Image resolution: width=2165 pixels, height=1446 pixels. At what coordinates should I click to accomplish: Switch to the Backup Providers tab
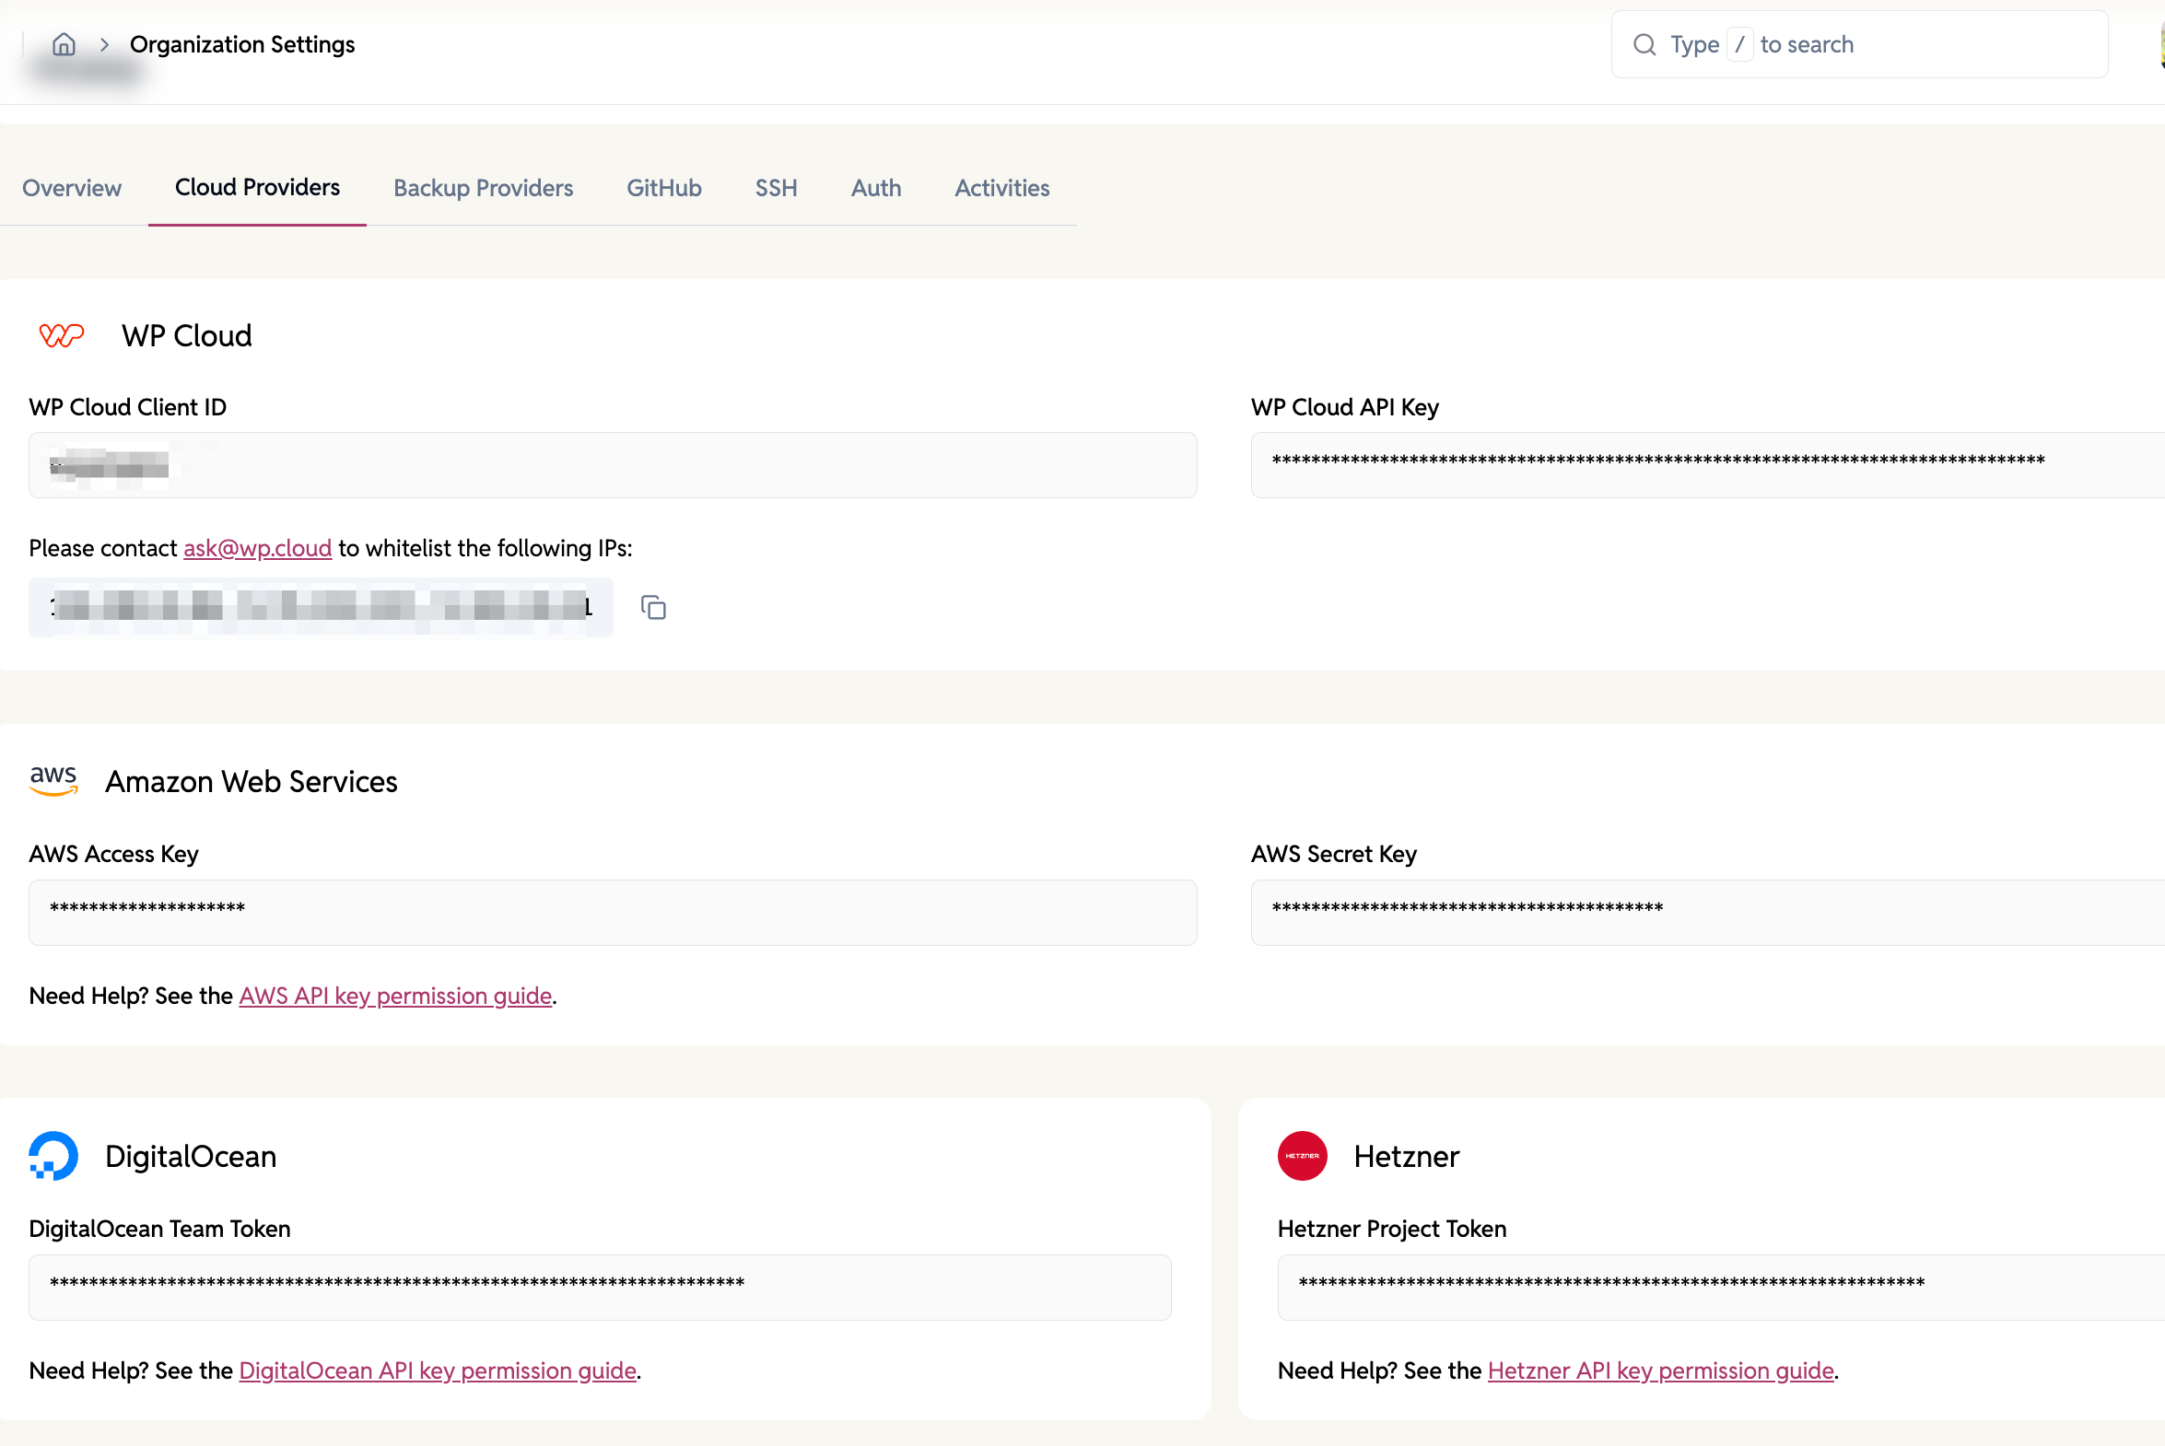[484, 188]
